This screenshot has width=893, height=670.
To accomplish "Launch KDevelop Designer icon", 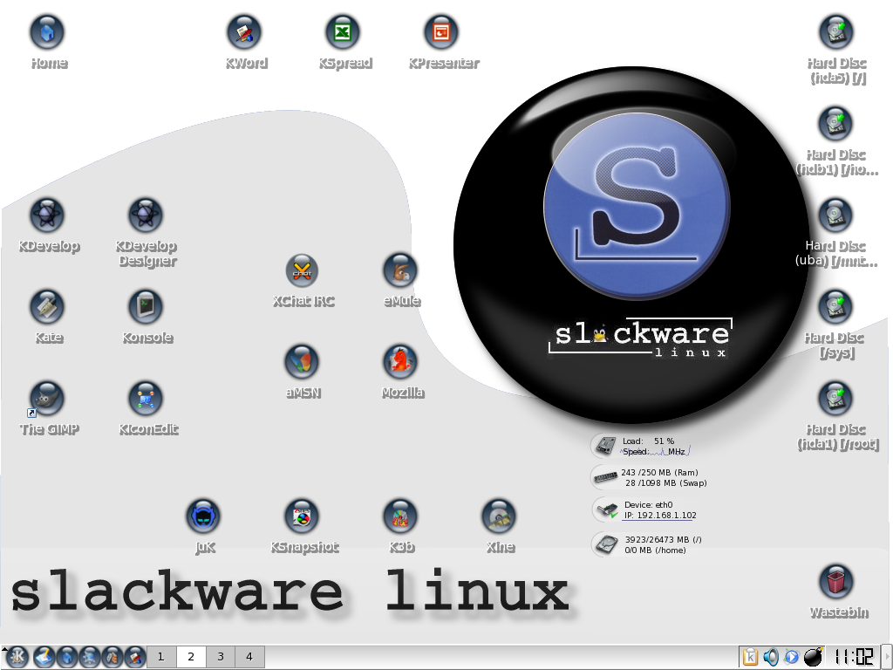I will tap(146, 215).
